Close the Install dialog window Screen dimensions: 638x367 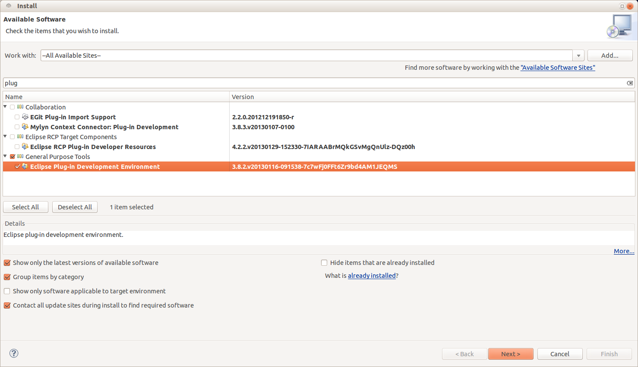pyautogui.click(x=630, y=6)
